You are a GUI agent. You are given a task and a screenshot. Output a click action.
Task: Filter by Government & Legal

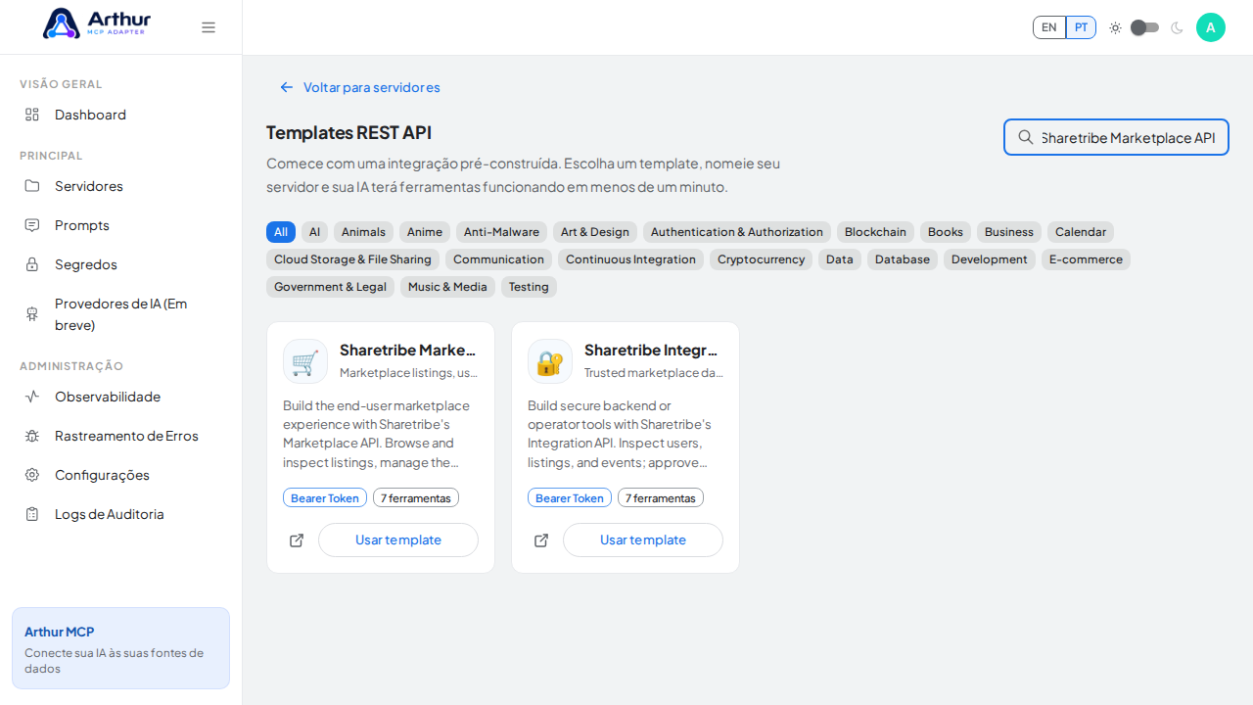pos(330,287)
